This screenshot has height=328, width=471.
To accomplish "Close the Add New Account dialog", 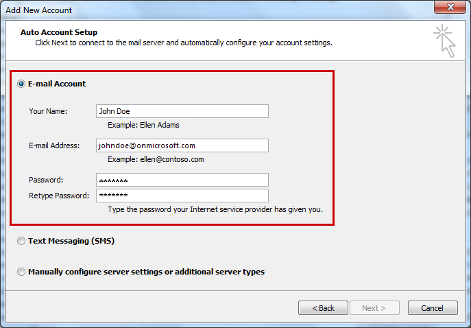I will [451, 10].
